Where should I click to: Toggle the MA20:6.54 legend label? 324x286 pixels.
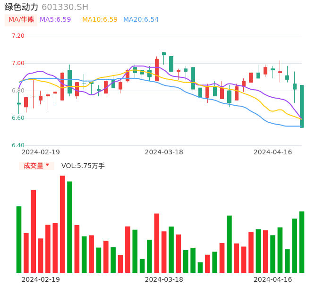tap(141, 20)
